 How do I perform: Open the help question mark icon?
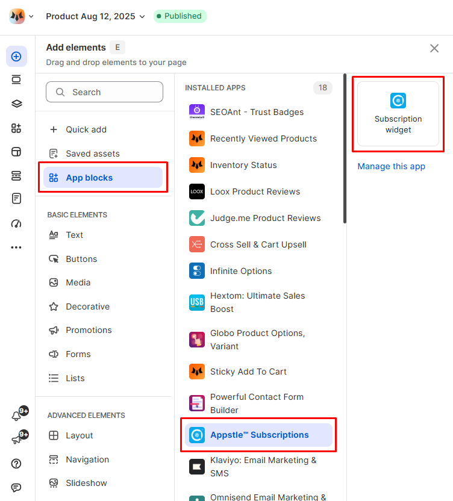click(x=16, y=464)
